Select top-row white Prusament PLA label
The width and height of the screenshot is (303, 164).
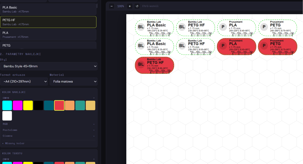click(236, 28)
